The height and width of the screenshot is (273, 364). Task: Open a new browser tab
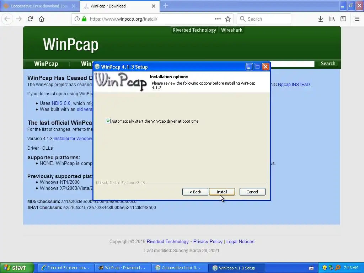point(166,6)
